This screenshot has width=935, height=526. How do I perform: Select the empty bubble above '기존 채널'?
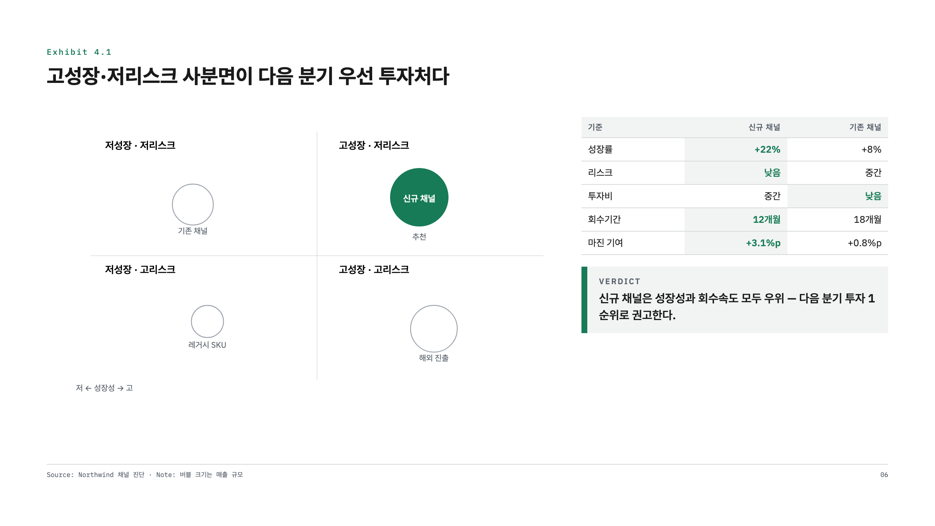pyautogui.click(x=193, y=205)
